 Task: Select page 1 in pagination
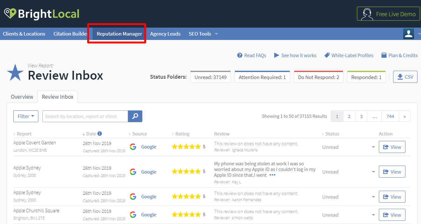click(x=337, y=116)
